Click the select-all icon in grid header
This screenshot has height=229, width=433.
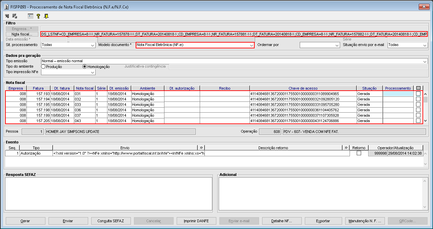[418, 88]
